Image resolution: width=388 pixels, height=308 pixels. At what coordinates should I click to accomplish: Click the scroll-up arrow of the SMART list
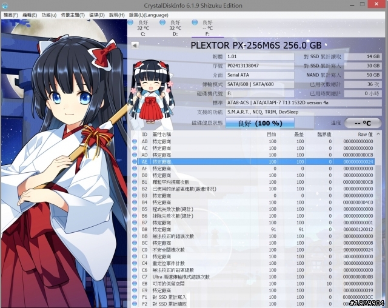[x=378, y=134]
